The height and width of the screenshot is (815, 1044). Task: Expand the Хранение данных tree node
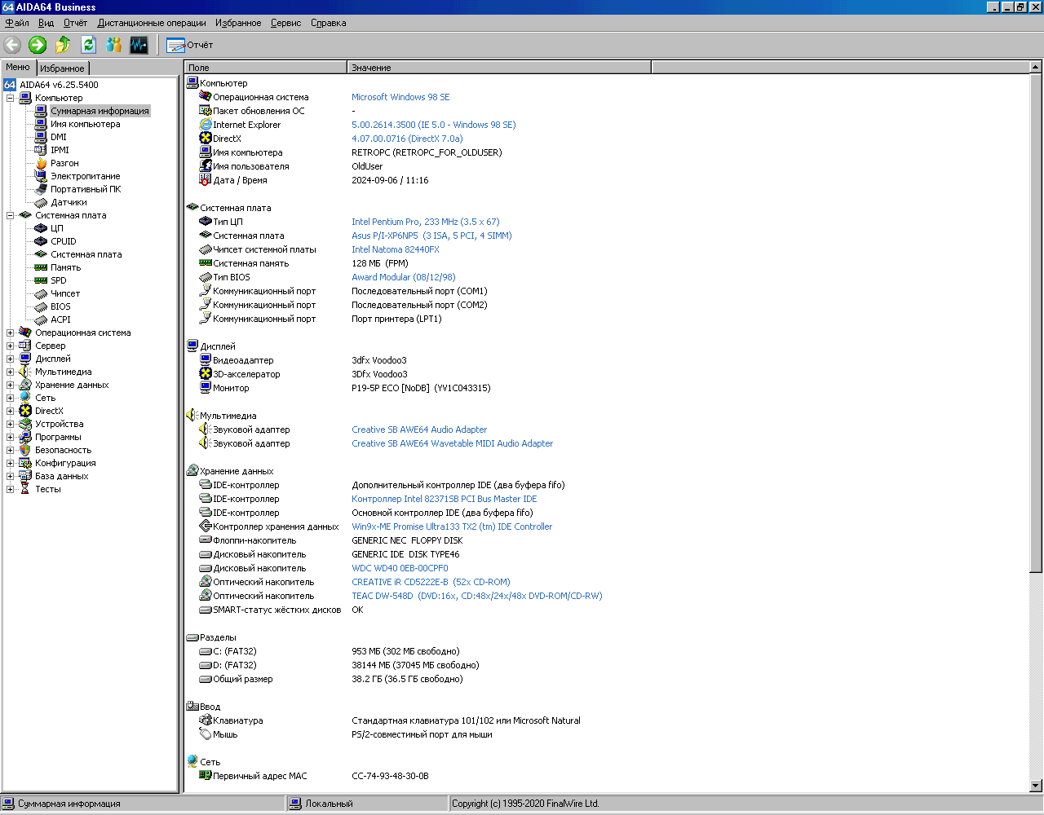click(x=11, y=385)
